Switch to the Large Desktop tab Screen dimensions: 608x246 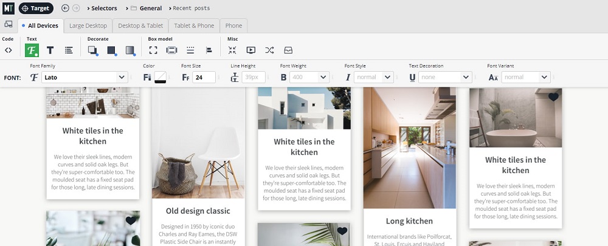[x=88, y=26]
